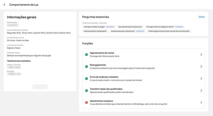Click 'Atendimento receptivo' title

(102, 101)
